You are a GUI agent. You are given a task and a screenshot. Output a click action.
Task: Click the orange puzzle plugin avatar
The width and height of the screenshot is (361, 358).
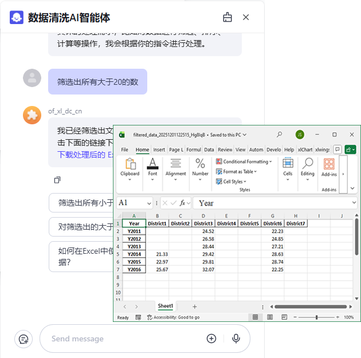click(x=32, y=115)
